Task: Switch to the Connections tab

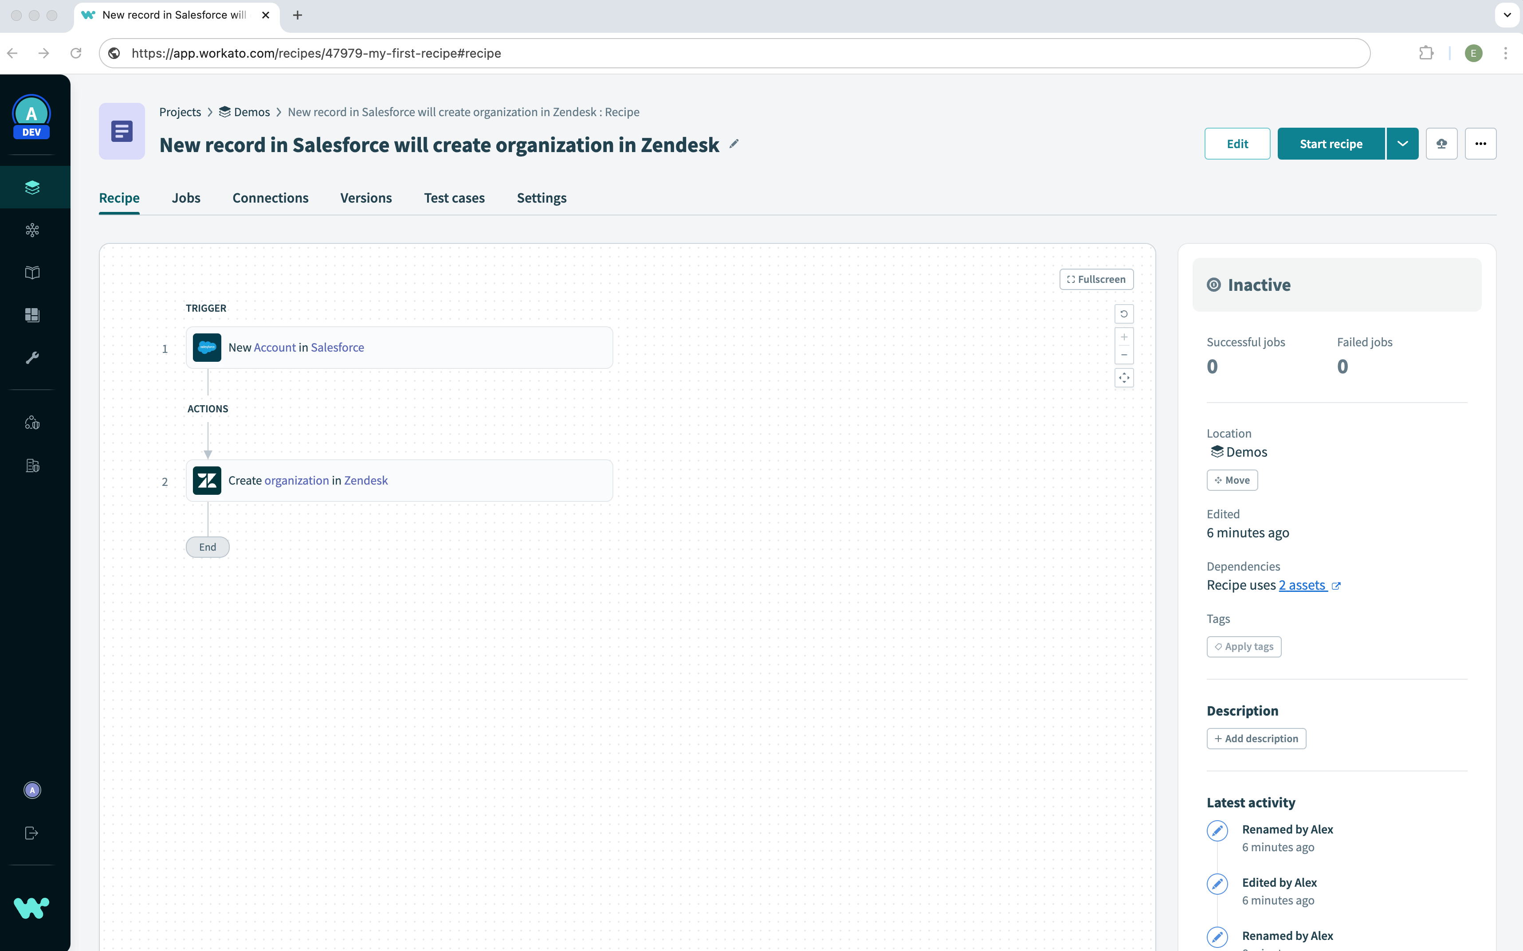Action: [x=271, y=197]
